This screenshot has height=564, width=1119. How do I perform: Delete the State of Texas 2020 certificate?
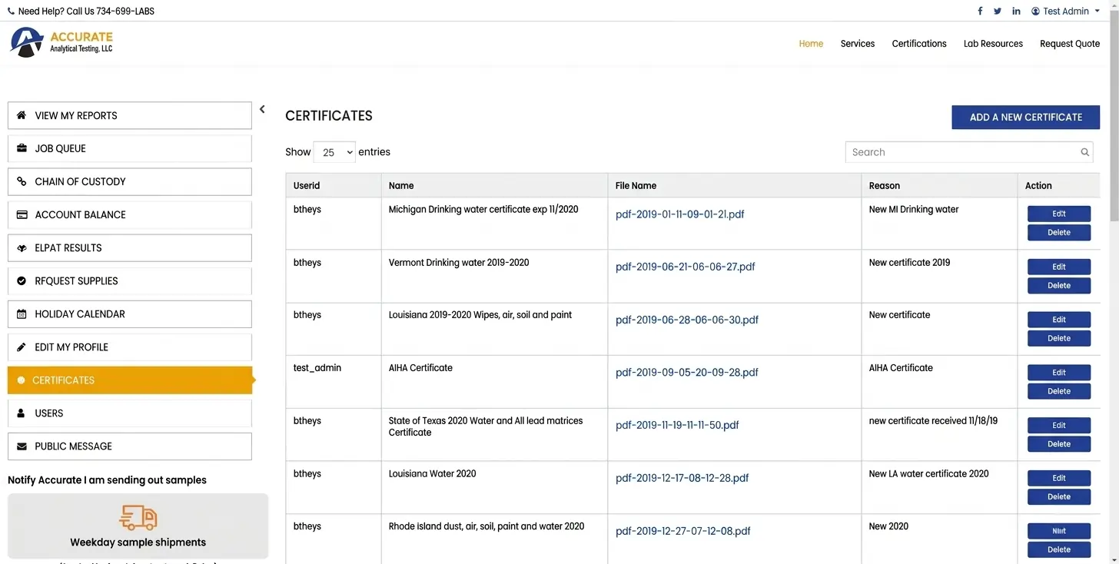point(1059,444)
